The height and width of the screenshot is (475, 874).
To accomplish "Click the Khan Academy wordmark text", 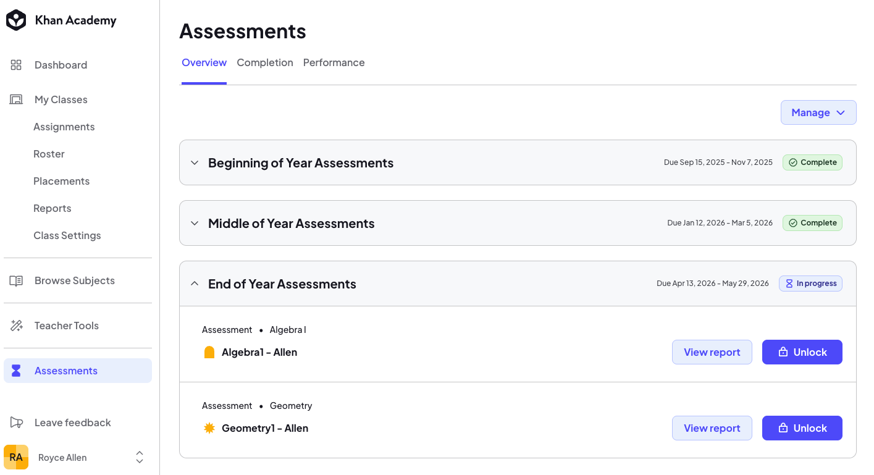I will pos(76,20).
